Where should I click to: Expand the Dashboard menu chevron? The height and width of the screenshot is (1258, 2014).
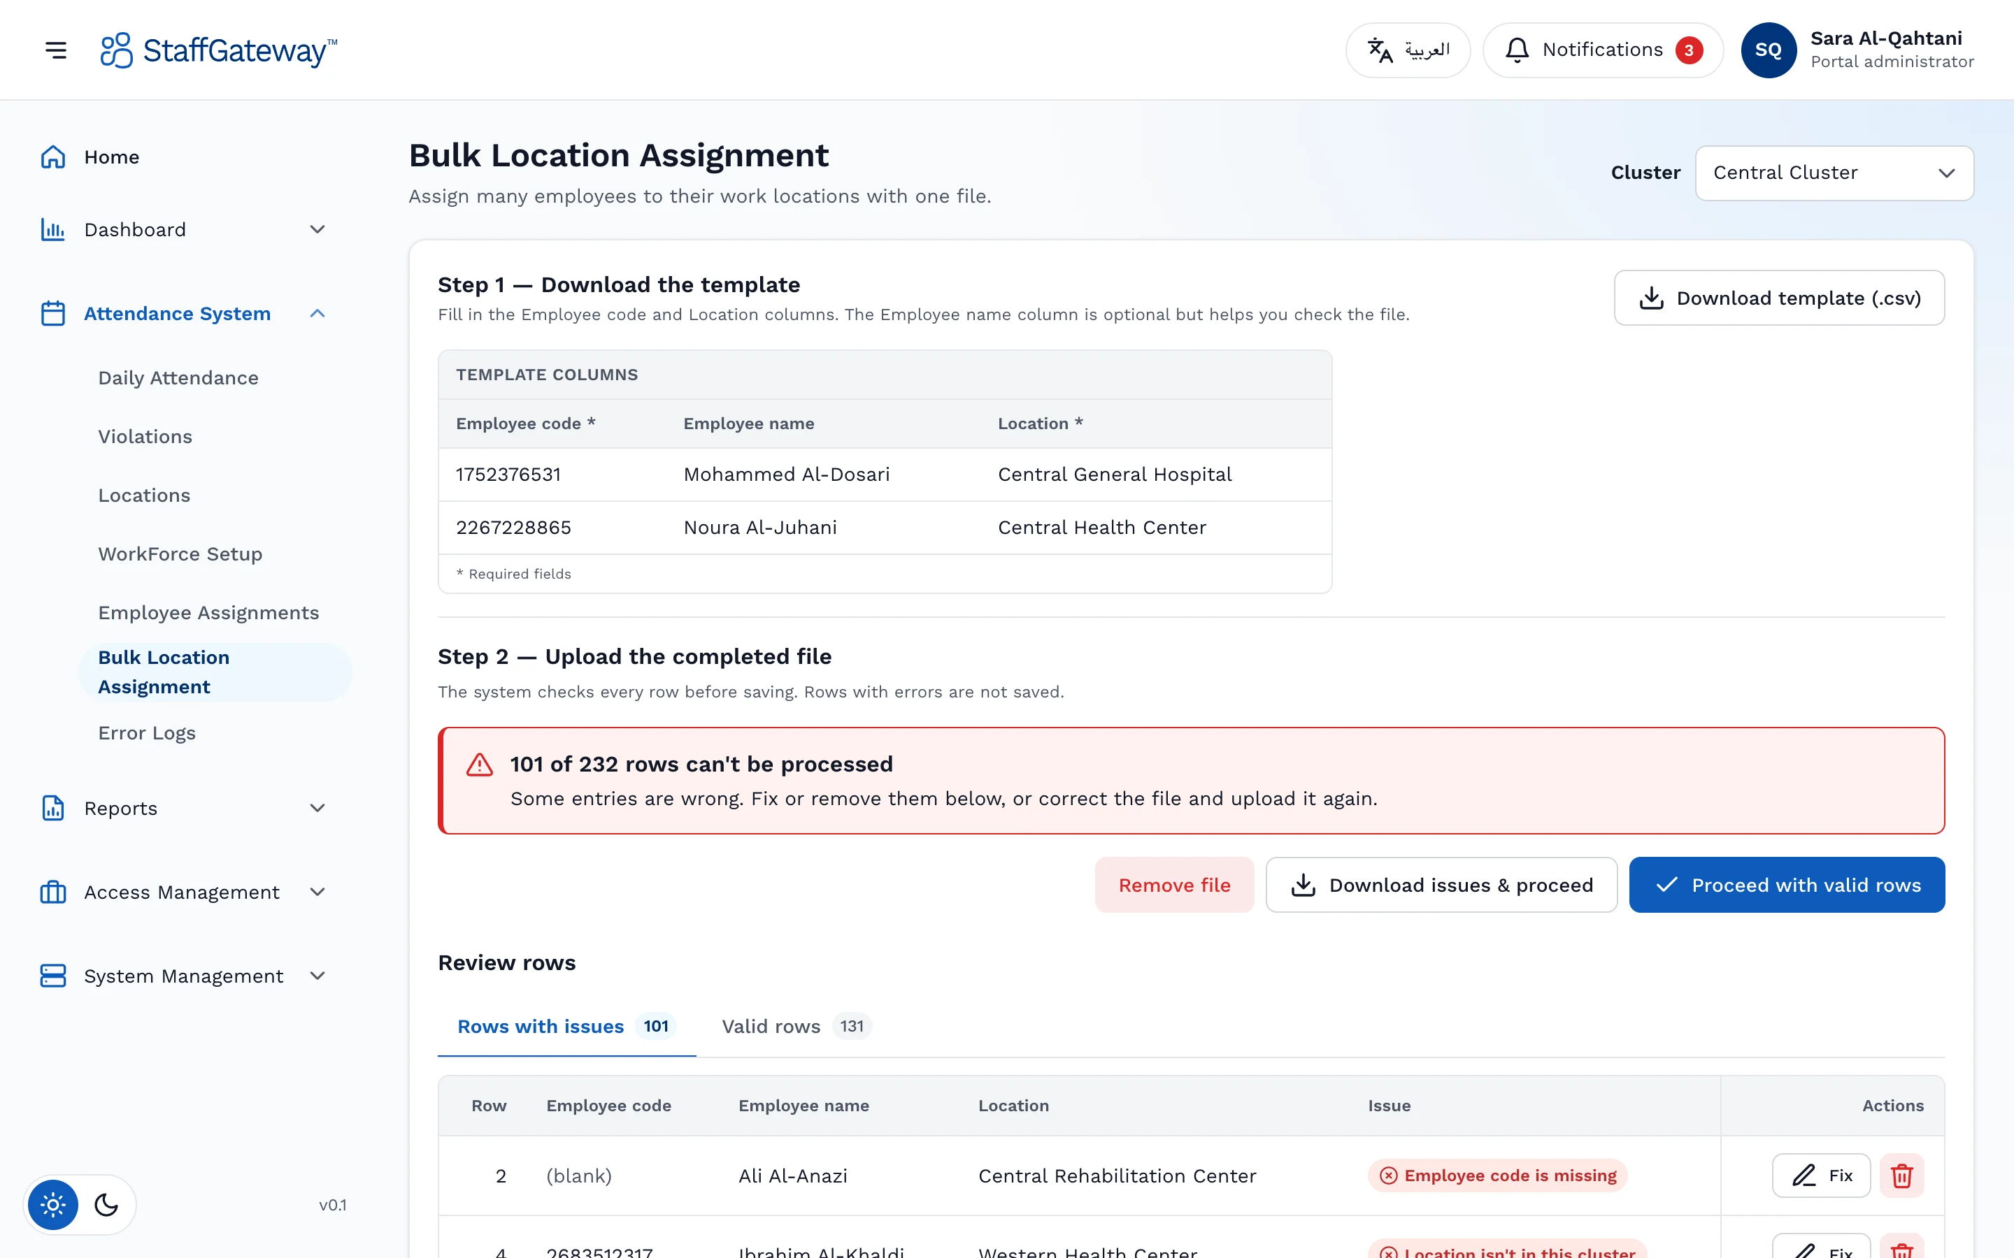(x=317, y=230)
